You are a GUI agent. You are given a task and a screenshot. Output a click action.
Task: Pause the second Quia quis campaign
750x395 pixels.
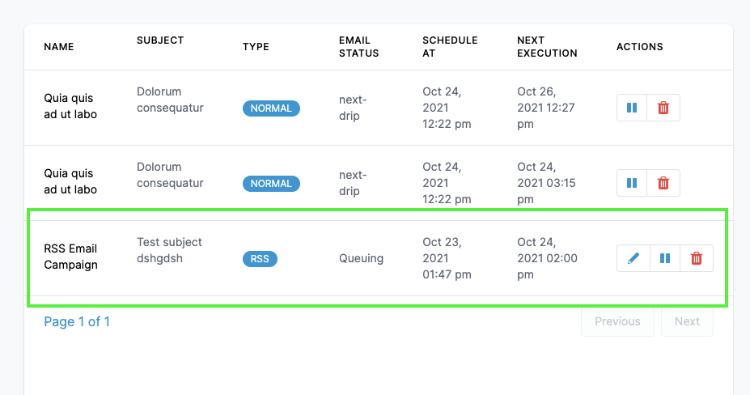(x=632, y=183)
